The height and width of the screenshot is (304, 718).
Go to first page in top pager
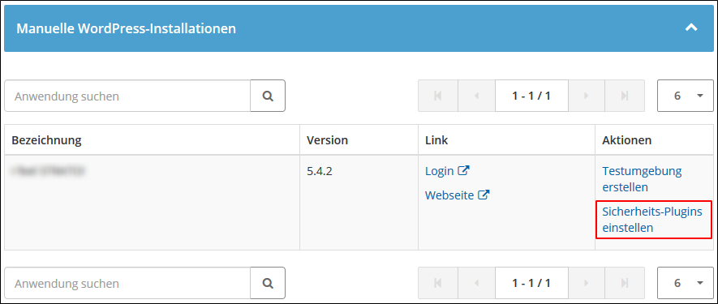click(438, 96)
